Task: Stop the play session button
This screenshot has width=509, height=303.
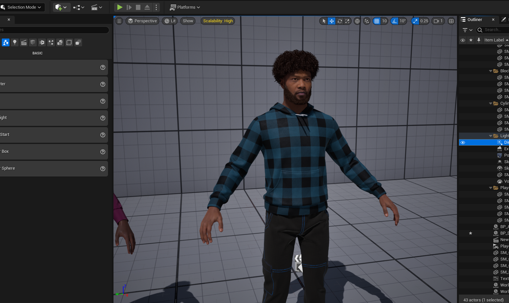Action: point(138,7)
